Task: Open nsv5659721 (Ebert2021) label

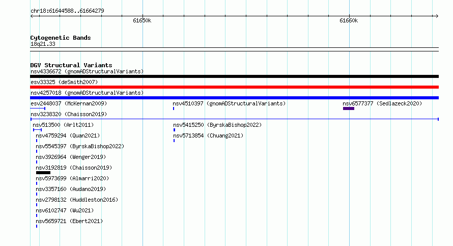Action: (x=69, y=221)
